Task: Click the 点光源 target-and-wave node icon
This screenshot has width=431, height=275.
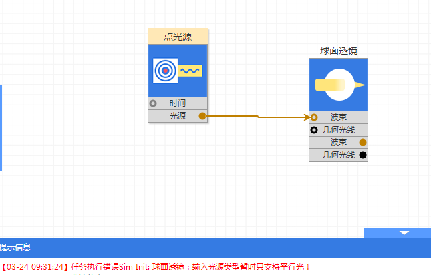Action: pos(178,71)
